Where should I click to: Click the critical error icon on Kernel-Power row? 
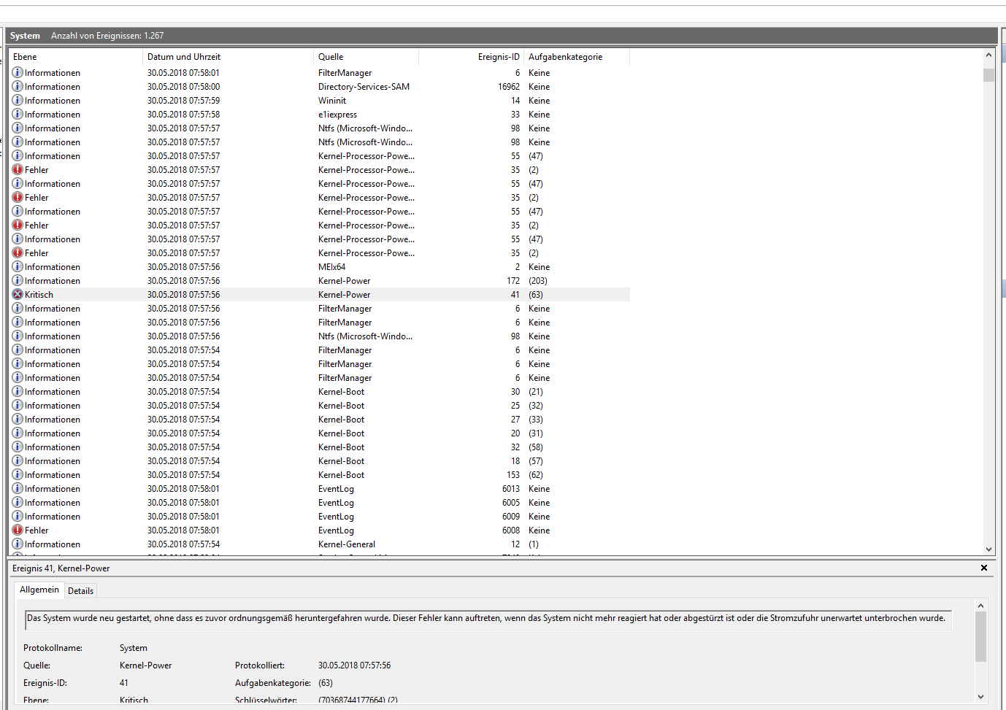point(17,294)
